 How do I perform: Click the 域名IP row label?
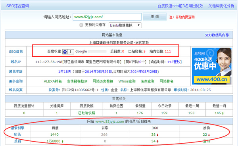tap(16, 62)
